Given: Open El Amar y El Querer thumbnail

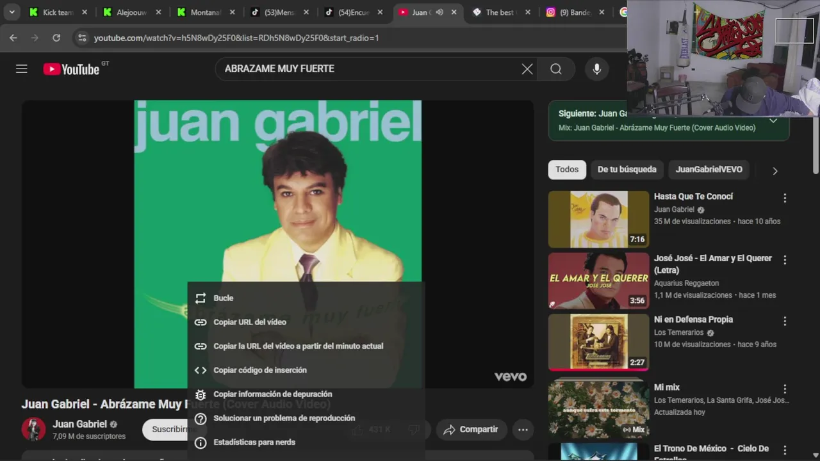Looking at the screenshot, I should (x=598, y=281).
